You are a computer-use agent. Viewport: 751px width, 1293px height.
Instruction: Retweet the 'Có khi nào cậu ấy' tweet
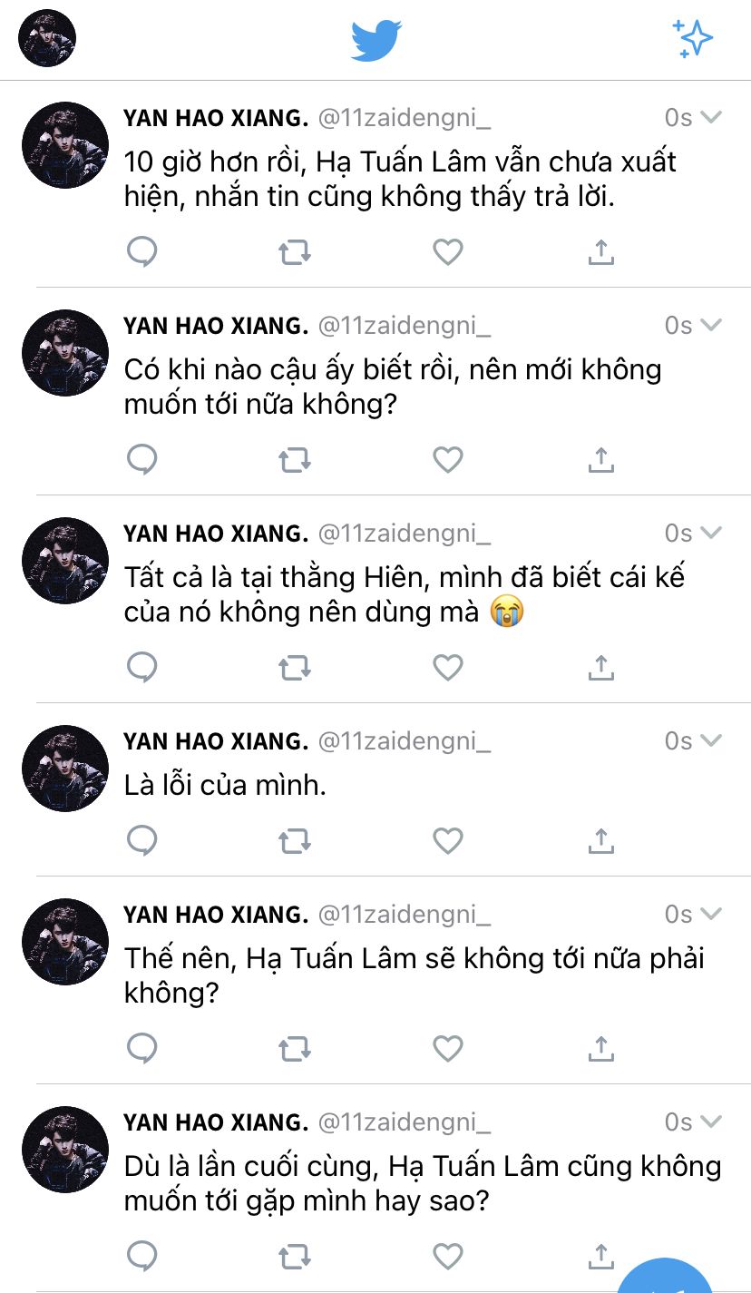tap(294, 461)
